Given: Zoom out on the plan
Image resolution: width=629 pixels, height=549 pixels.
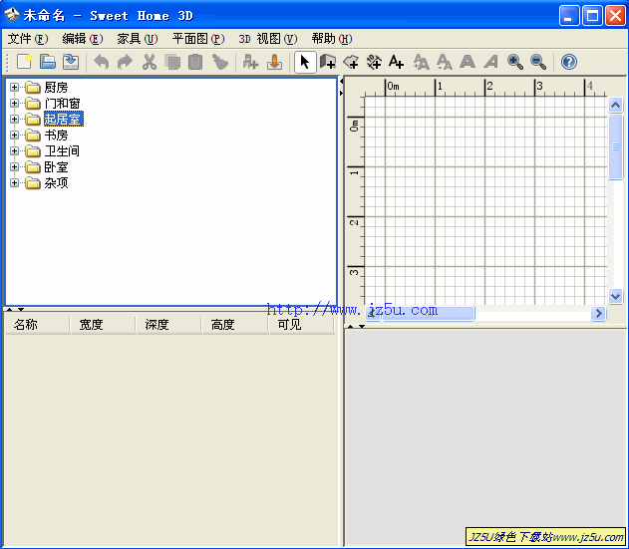Looking at the screenshot, I should (x=538, y=62).
